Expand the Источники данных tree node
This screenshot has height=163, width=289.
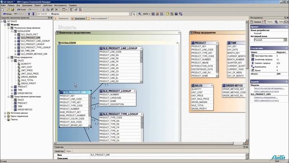5,113
